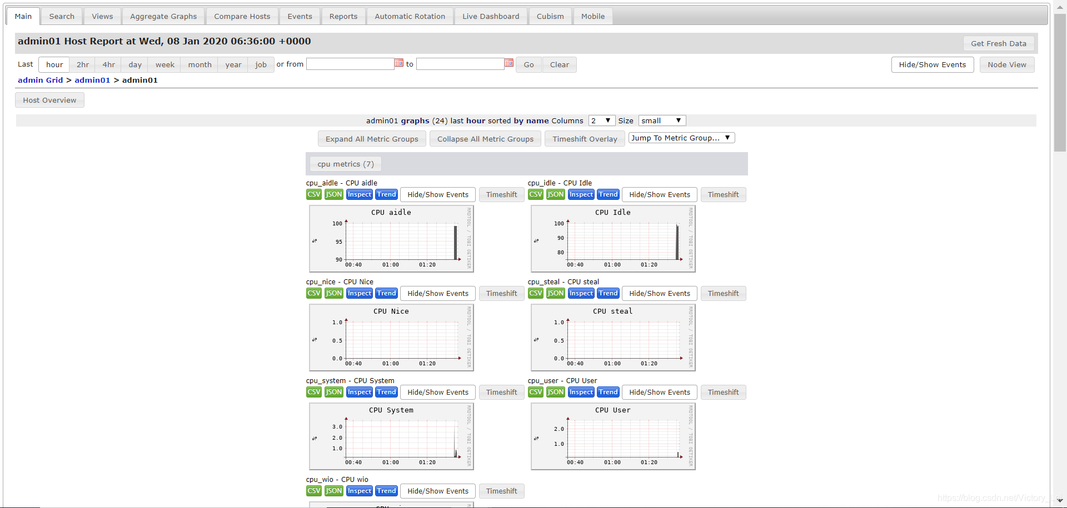Open the Cubism tab

(x=550, y=16)
